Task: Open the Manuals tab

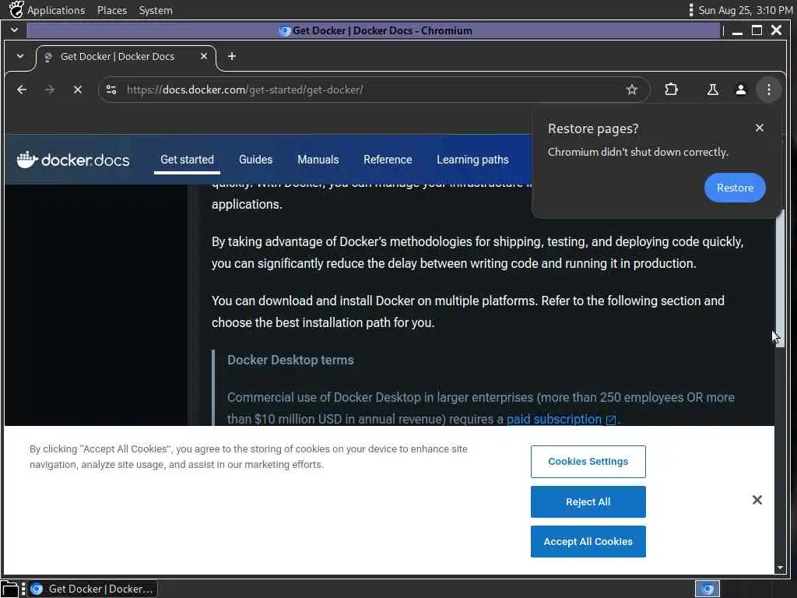Action: pos(318,160)
